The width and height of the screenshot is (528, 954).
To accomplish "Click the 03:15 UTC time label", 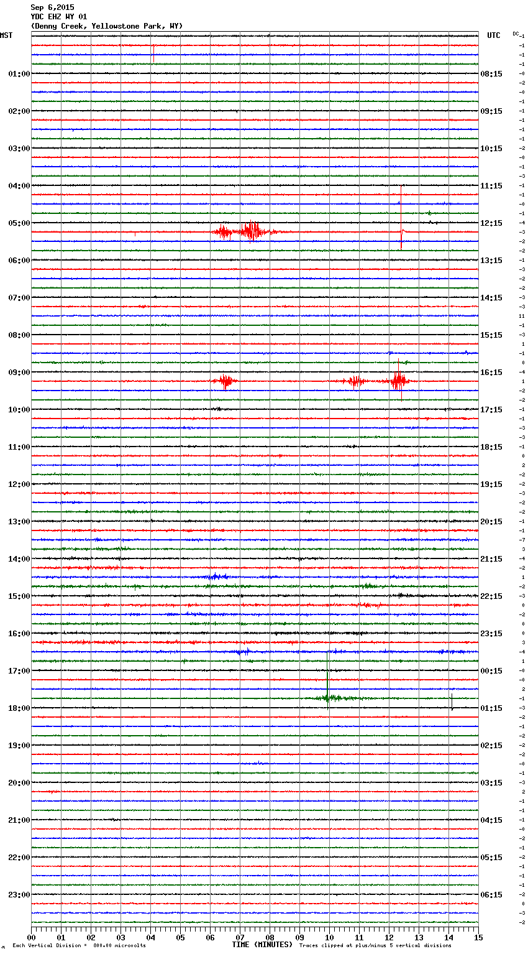I will point(491,783).
